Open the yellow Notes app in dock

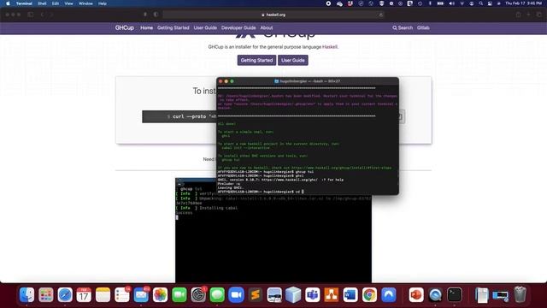click(103, 295)
